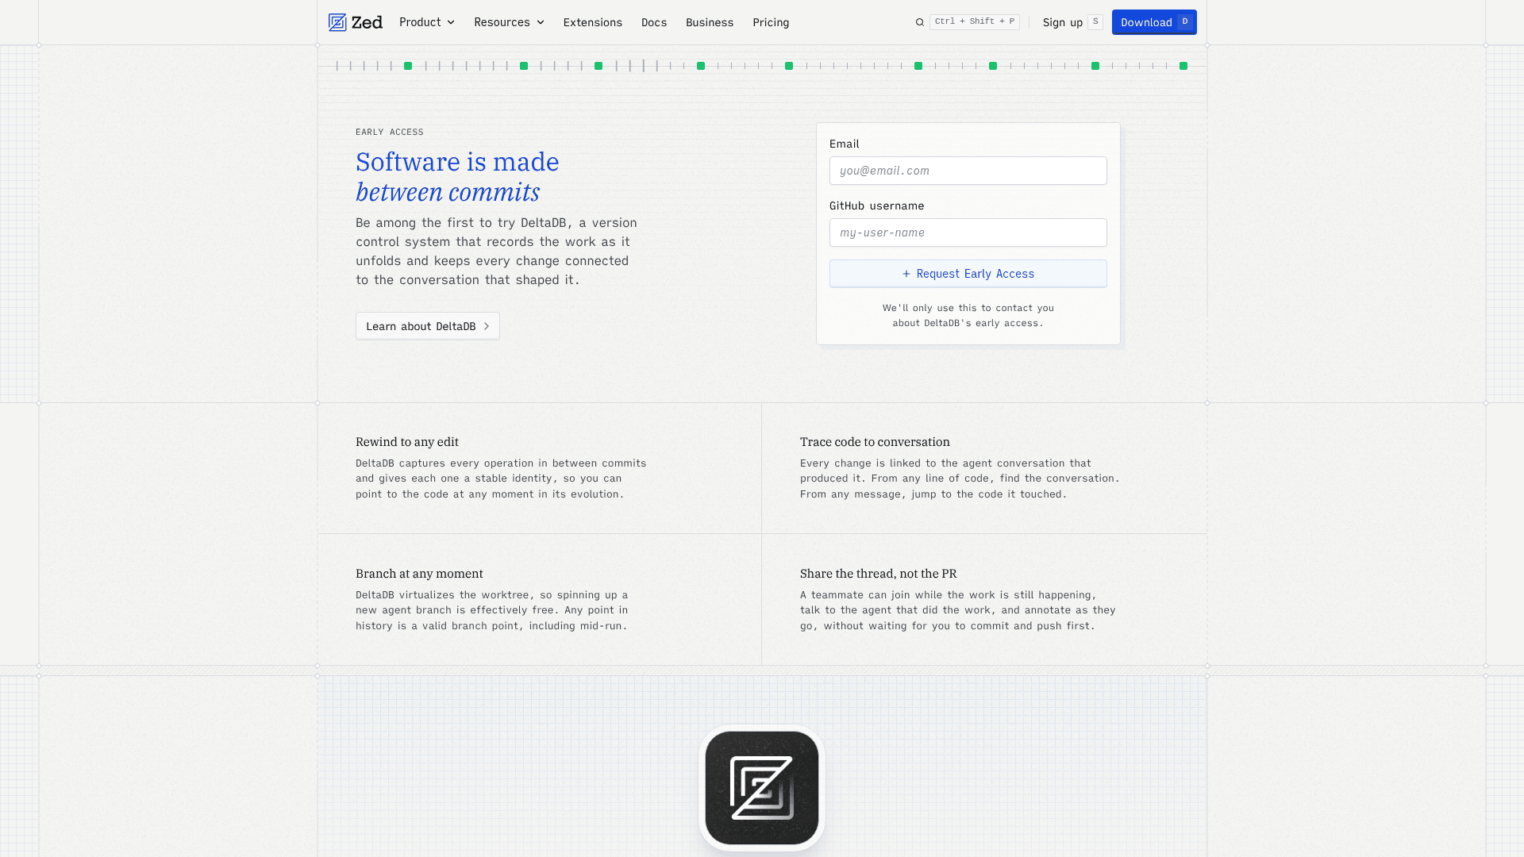Expand the Resources dropdown menu
Viewport: 1524px width, 857px height.
[x=509, y=22]
